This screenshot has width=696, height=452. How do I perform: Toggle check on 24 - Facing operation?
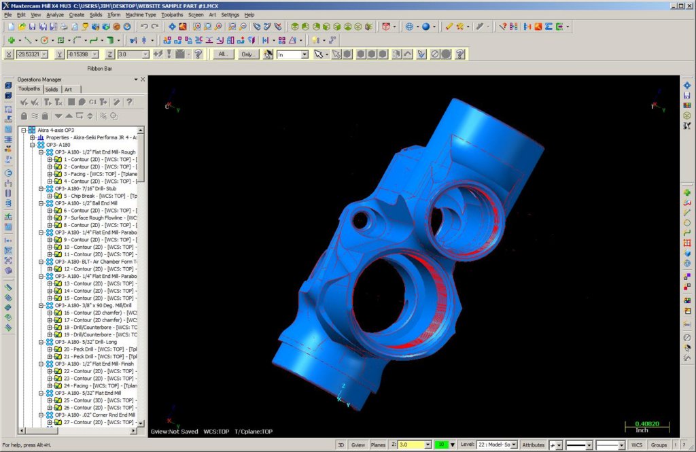pyautogui.click(x=58, y=385)
